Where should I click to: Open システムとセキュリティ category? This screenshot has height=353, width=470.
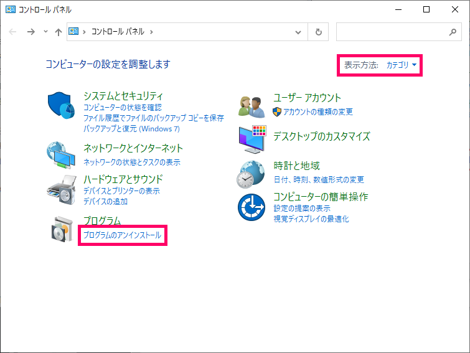click(x=123, y=96)
